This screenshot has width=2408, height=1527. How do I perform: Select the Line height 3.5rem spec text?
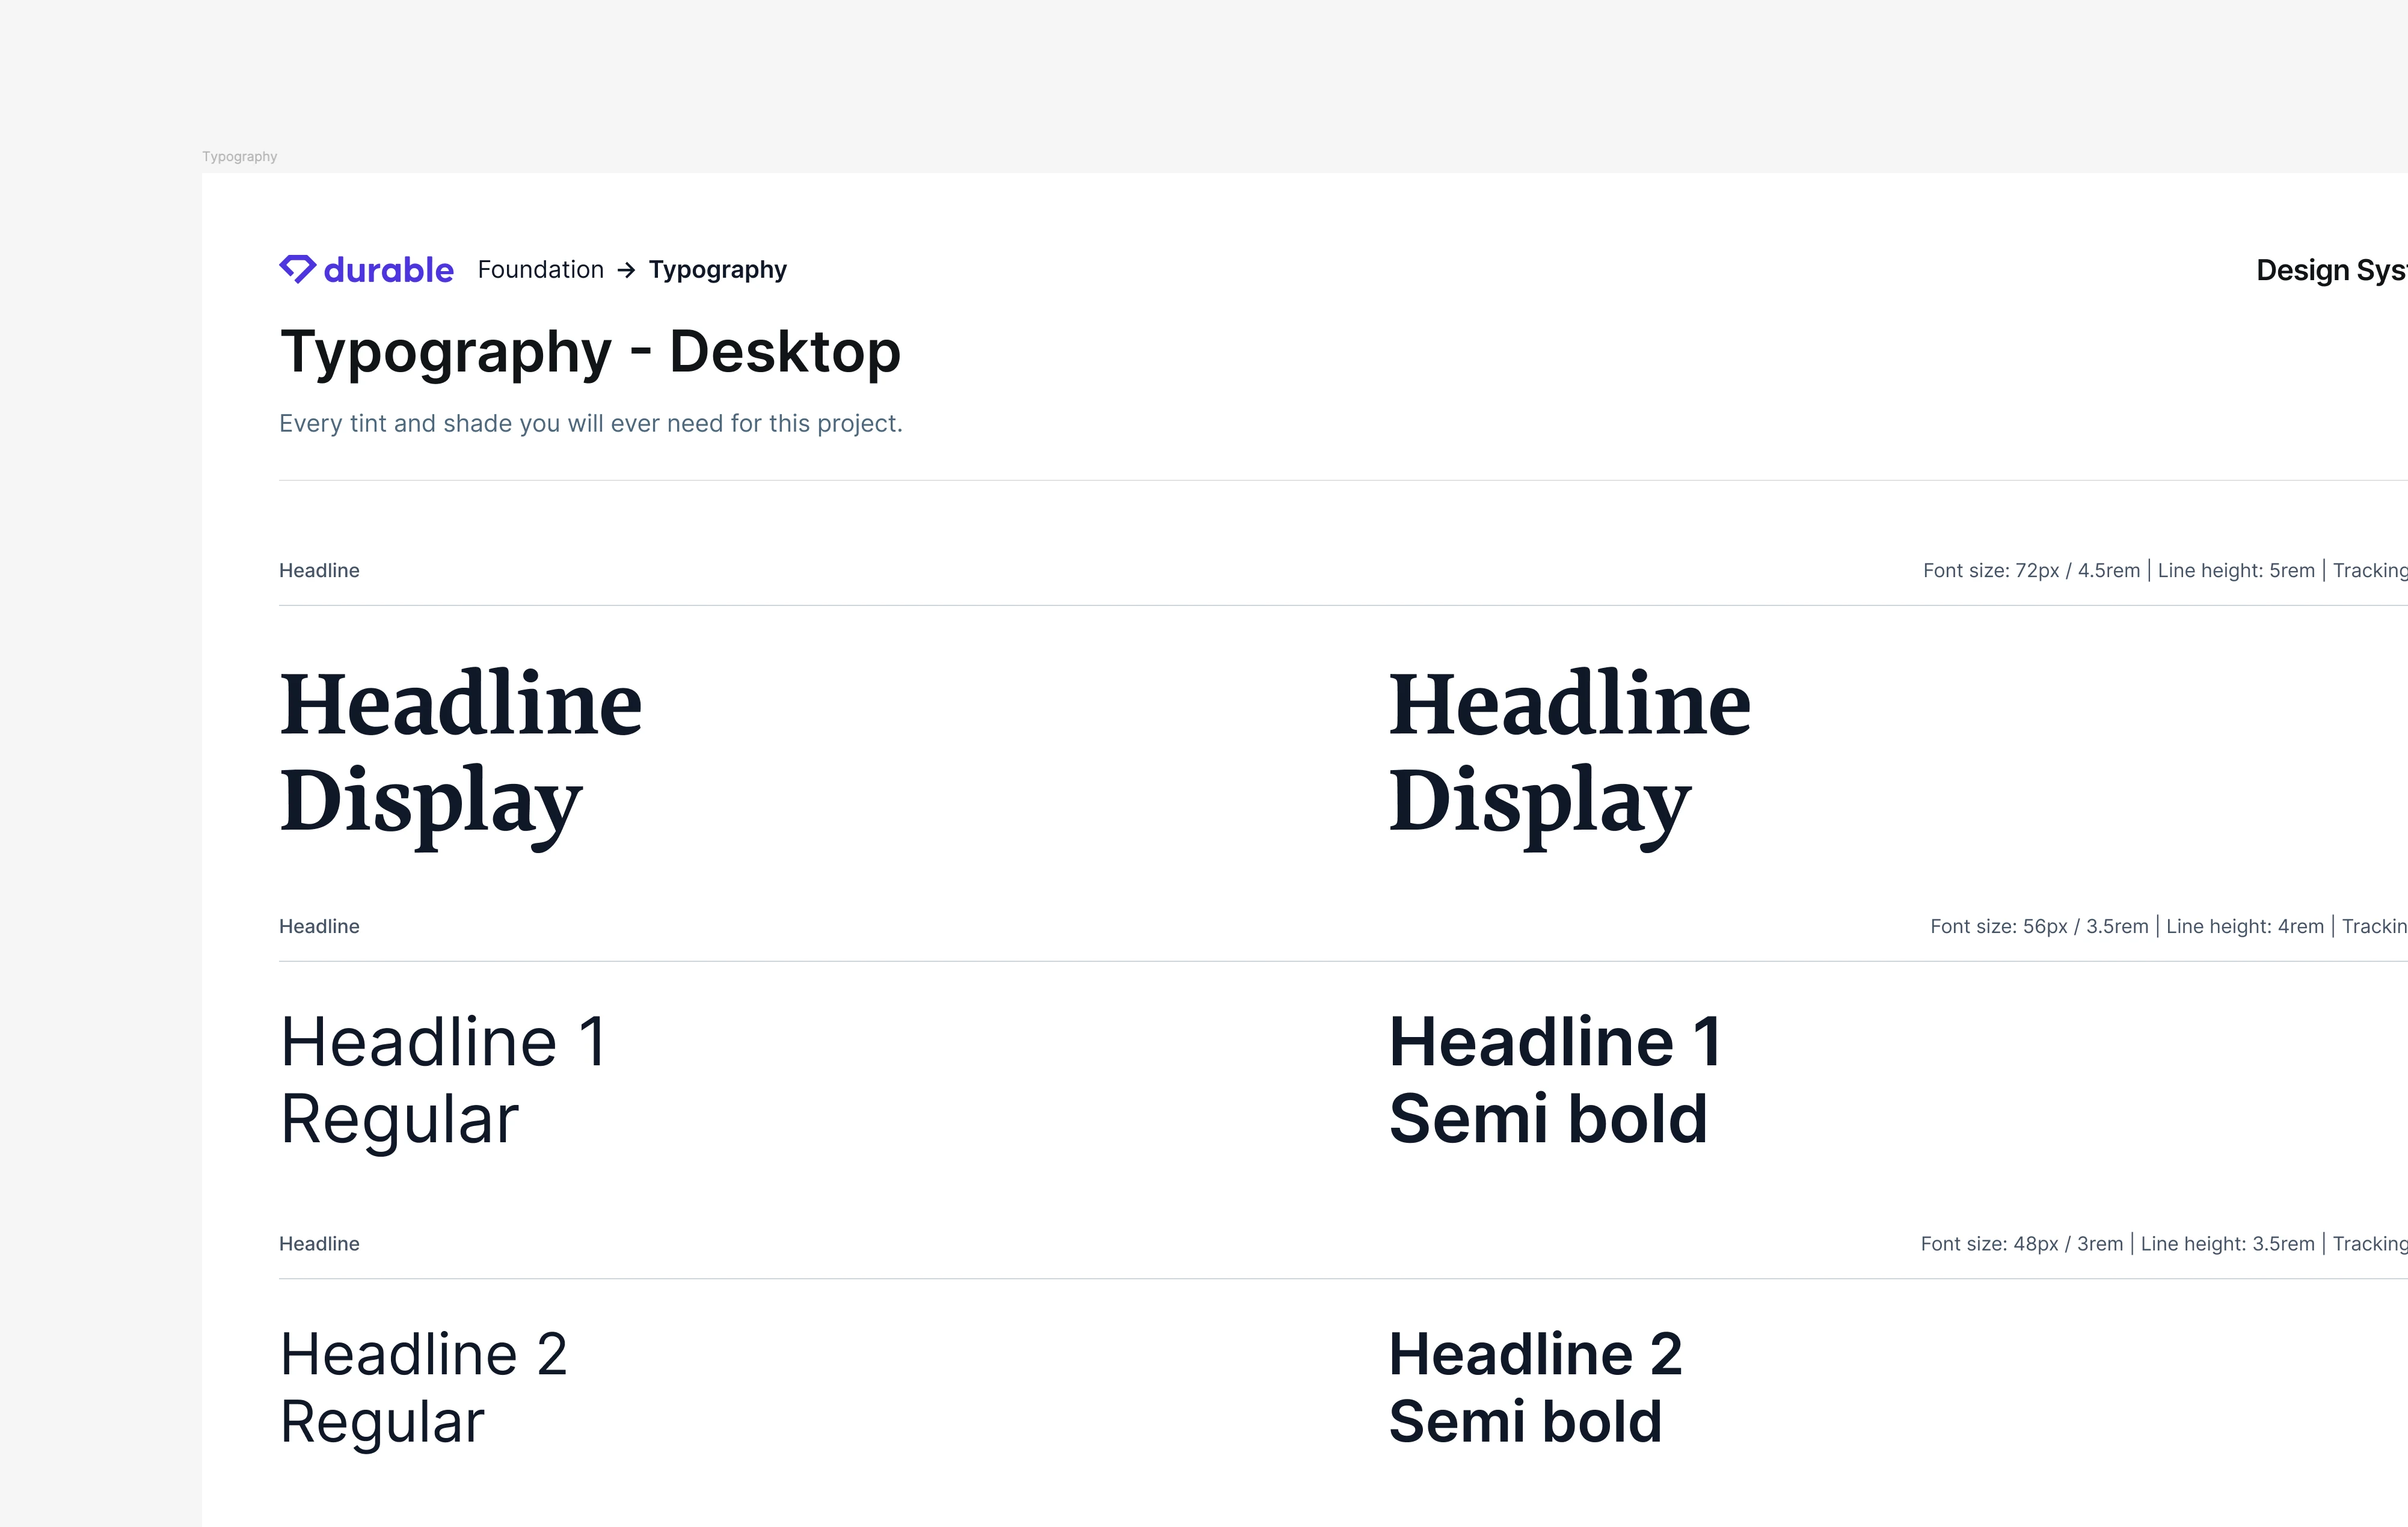(2228, 1243)
